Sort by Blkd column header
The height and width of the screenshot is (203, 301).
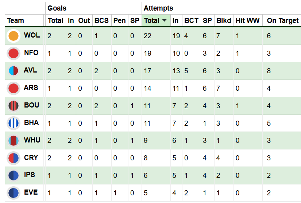[223, 21]
